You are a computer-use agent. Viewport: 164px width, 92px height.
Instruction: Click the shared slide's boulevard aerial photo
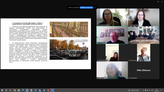pyautogui.click(x=69, y=29)
